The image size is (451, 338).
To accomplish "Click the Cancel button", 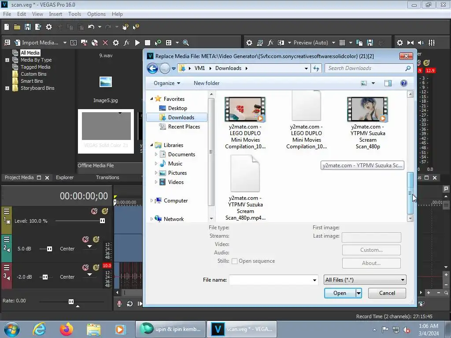I will (x=387, y=293).
